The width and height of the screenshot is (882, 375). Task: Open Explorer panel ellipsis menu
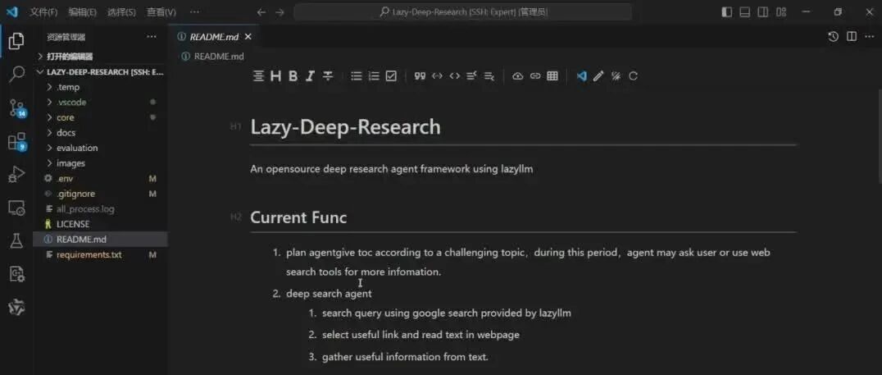[x=152, y=37]
